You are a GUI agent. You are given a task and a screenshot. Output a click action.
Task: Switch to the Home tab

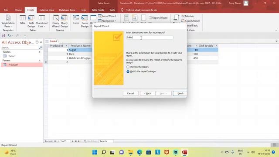(18, 10)
